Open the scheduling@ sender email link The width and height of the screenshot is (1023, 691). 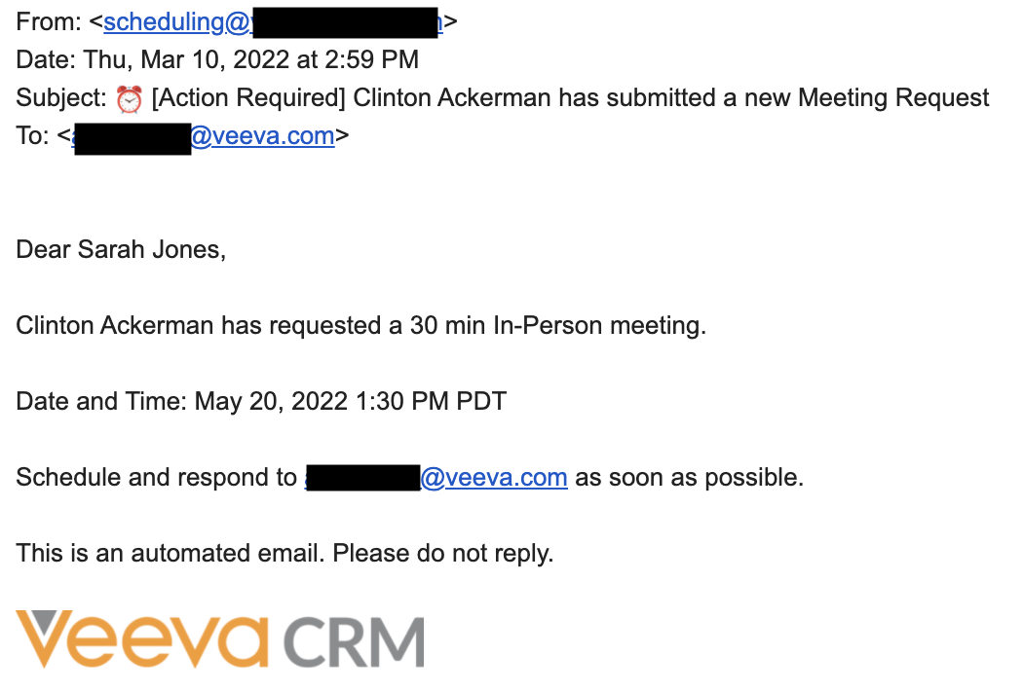pos(176,22)
